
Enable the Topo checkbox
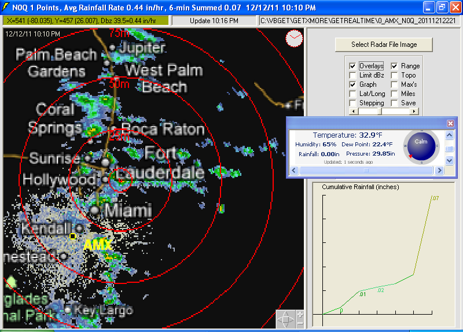394,75
